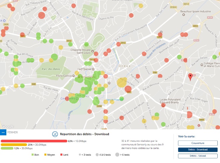220x163 pixels.
Task: Click the speedometer icon beside Répartition des débits
Action: point(55,134)
